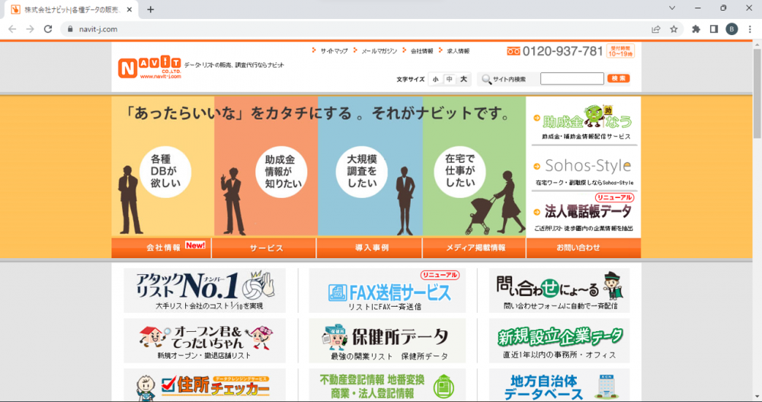Set font size to 大
This screenshot has height=402, width=762.
pyautogui.click(x=463, y=79)
